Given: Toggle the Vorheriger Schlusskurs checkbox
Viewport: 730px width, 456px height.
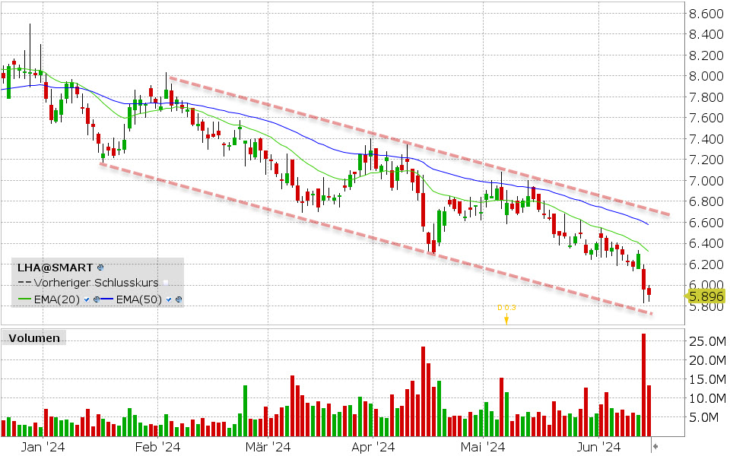Looking at the screenshot, I should click(x=165, y=283).
